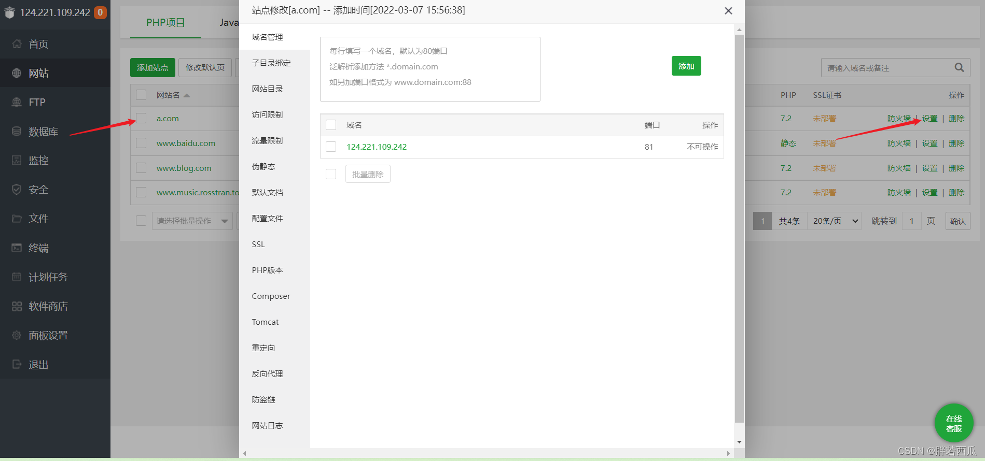
Task: Check the www.baidu.com row checkbox
Action: tap(141, 143)
